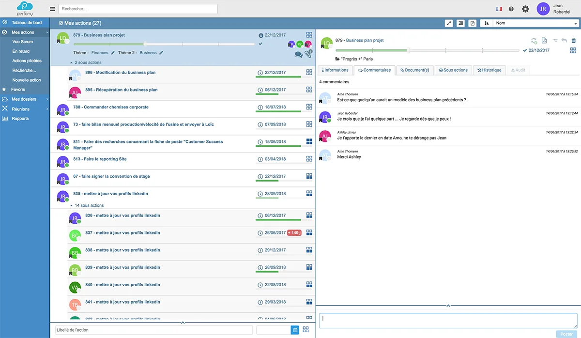Edit the Finances theme with pencil icon
581x338 pixels.
coord(113,53)
